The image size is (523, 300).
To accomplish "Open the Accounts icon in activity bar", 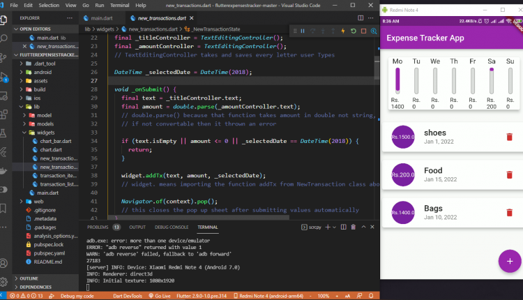I will (3, 263).
